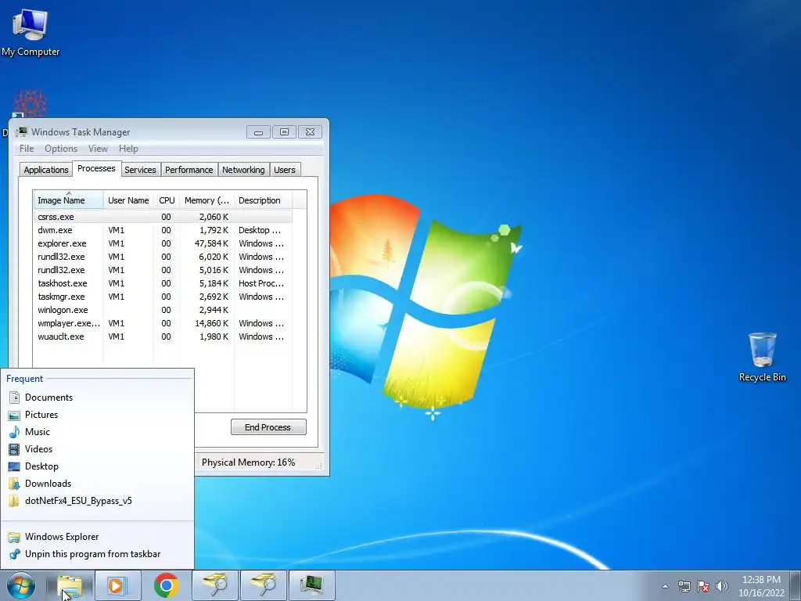Open Help menu in Task Manager
Screen dimensions: 801x601
128,149
